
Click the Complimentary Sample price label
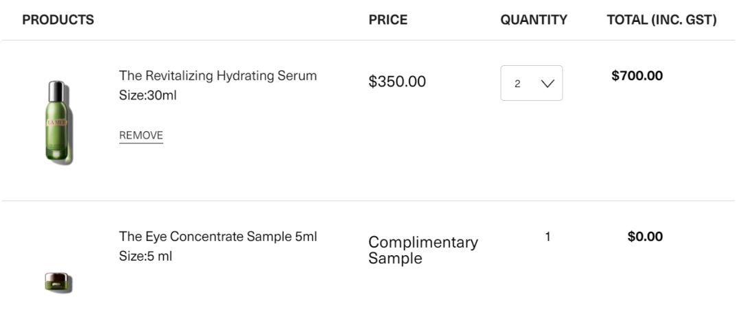pyautogui.click(x=423, y=250)
